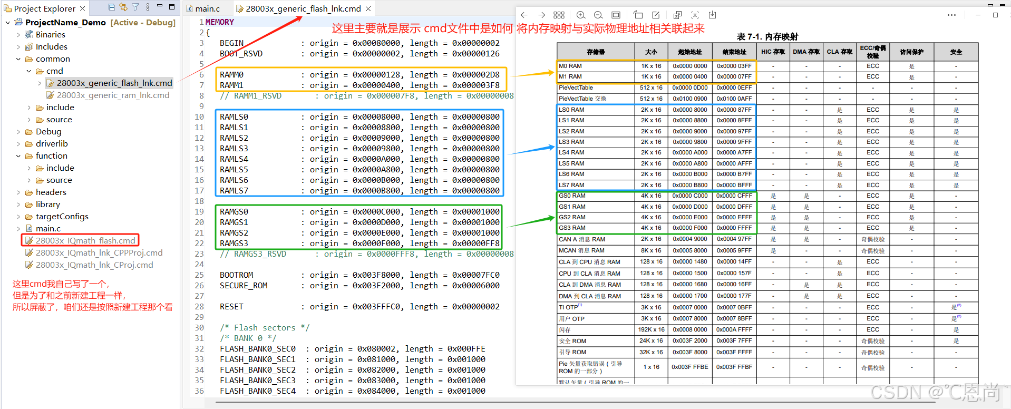Expand the headers folder
The image size is (1011, 409).
pos(18,192)
